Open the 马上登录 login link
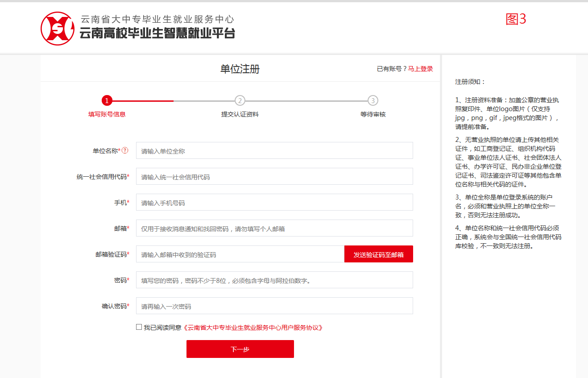The image size is (588, 378). pyautogui.click(x=420, y=69)
